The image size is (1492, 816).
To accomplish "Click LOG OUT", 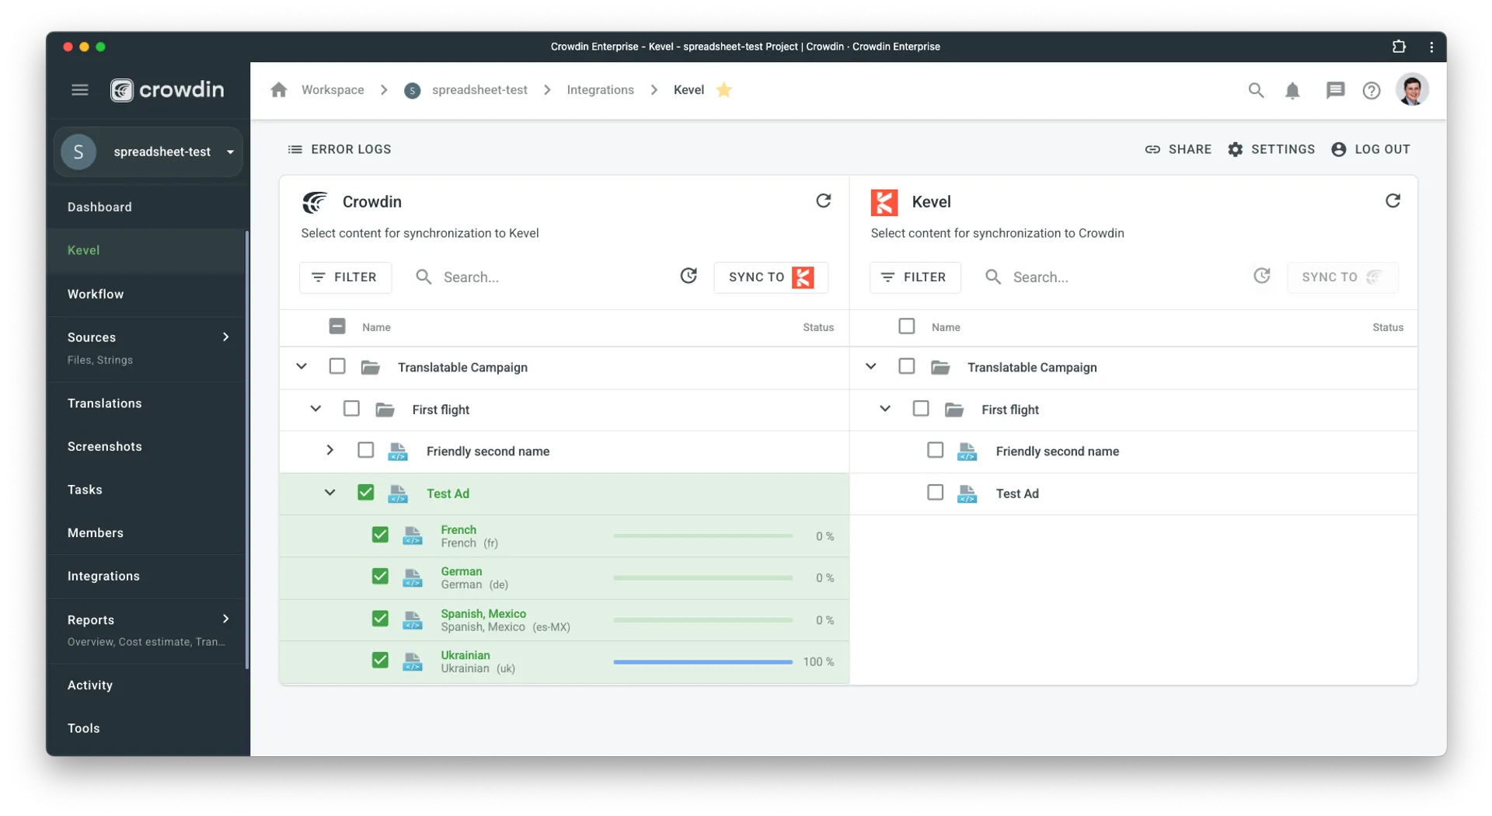I will coord(1371,149).
